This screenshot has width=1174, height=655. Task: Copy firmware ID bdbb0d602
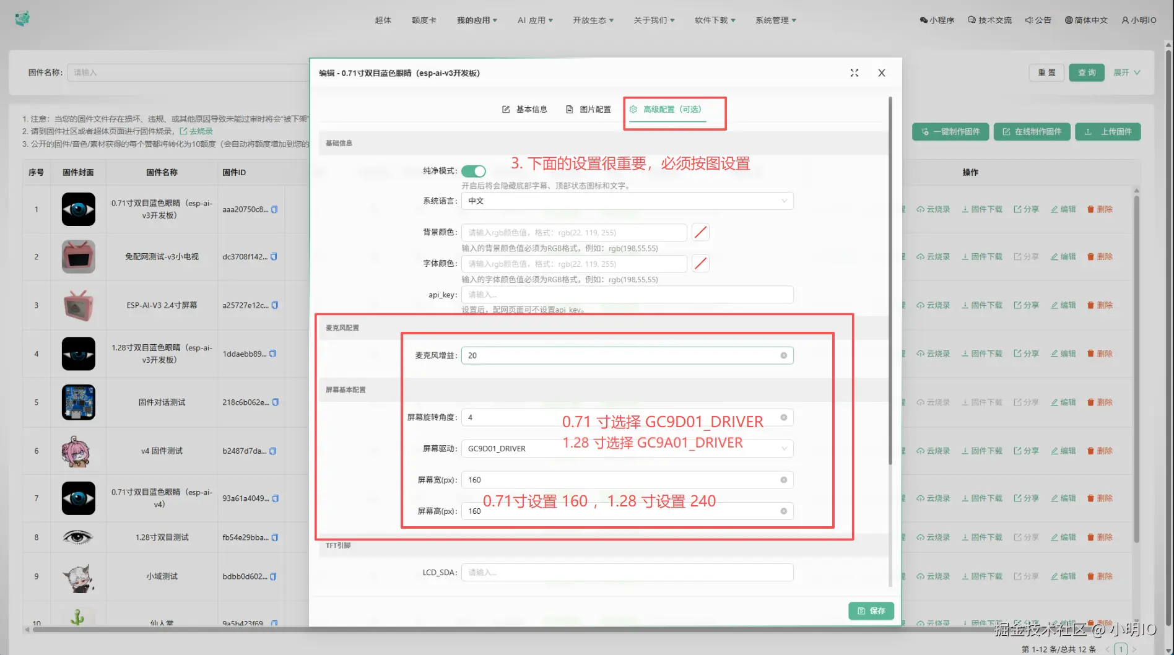(273, 576)
